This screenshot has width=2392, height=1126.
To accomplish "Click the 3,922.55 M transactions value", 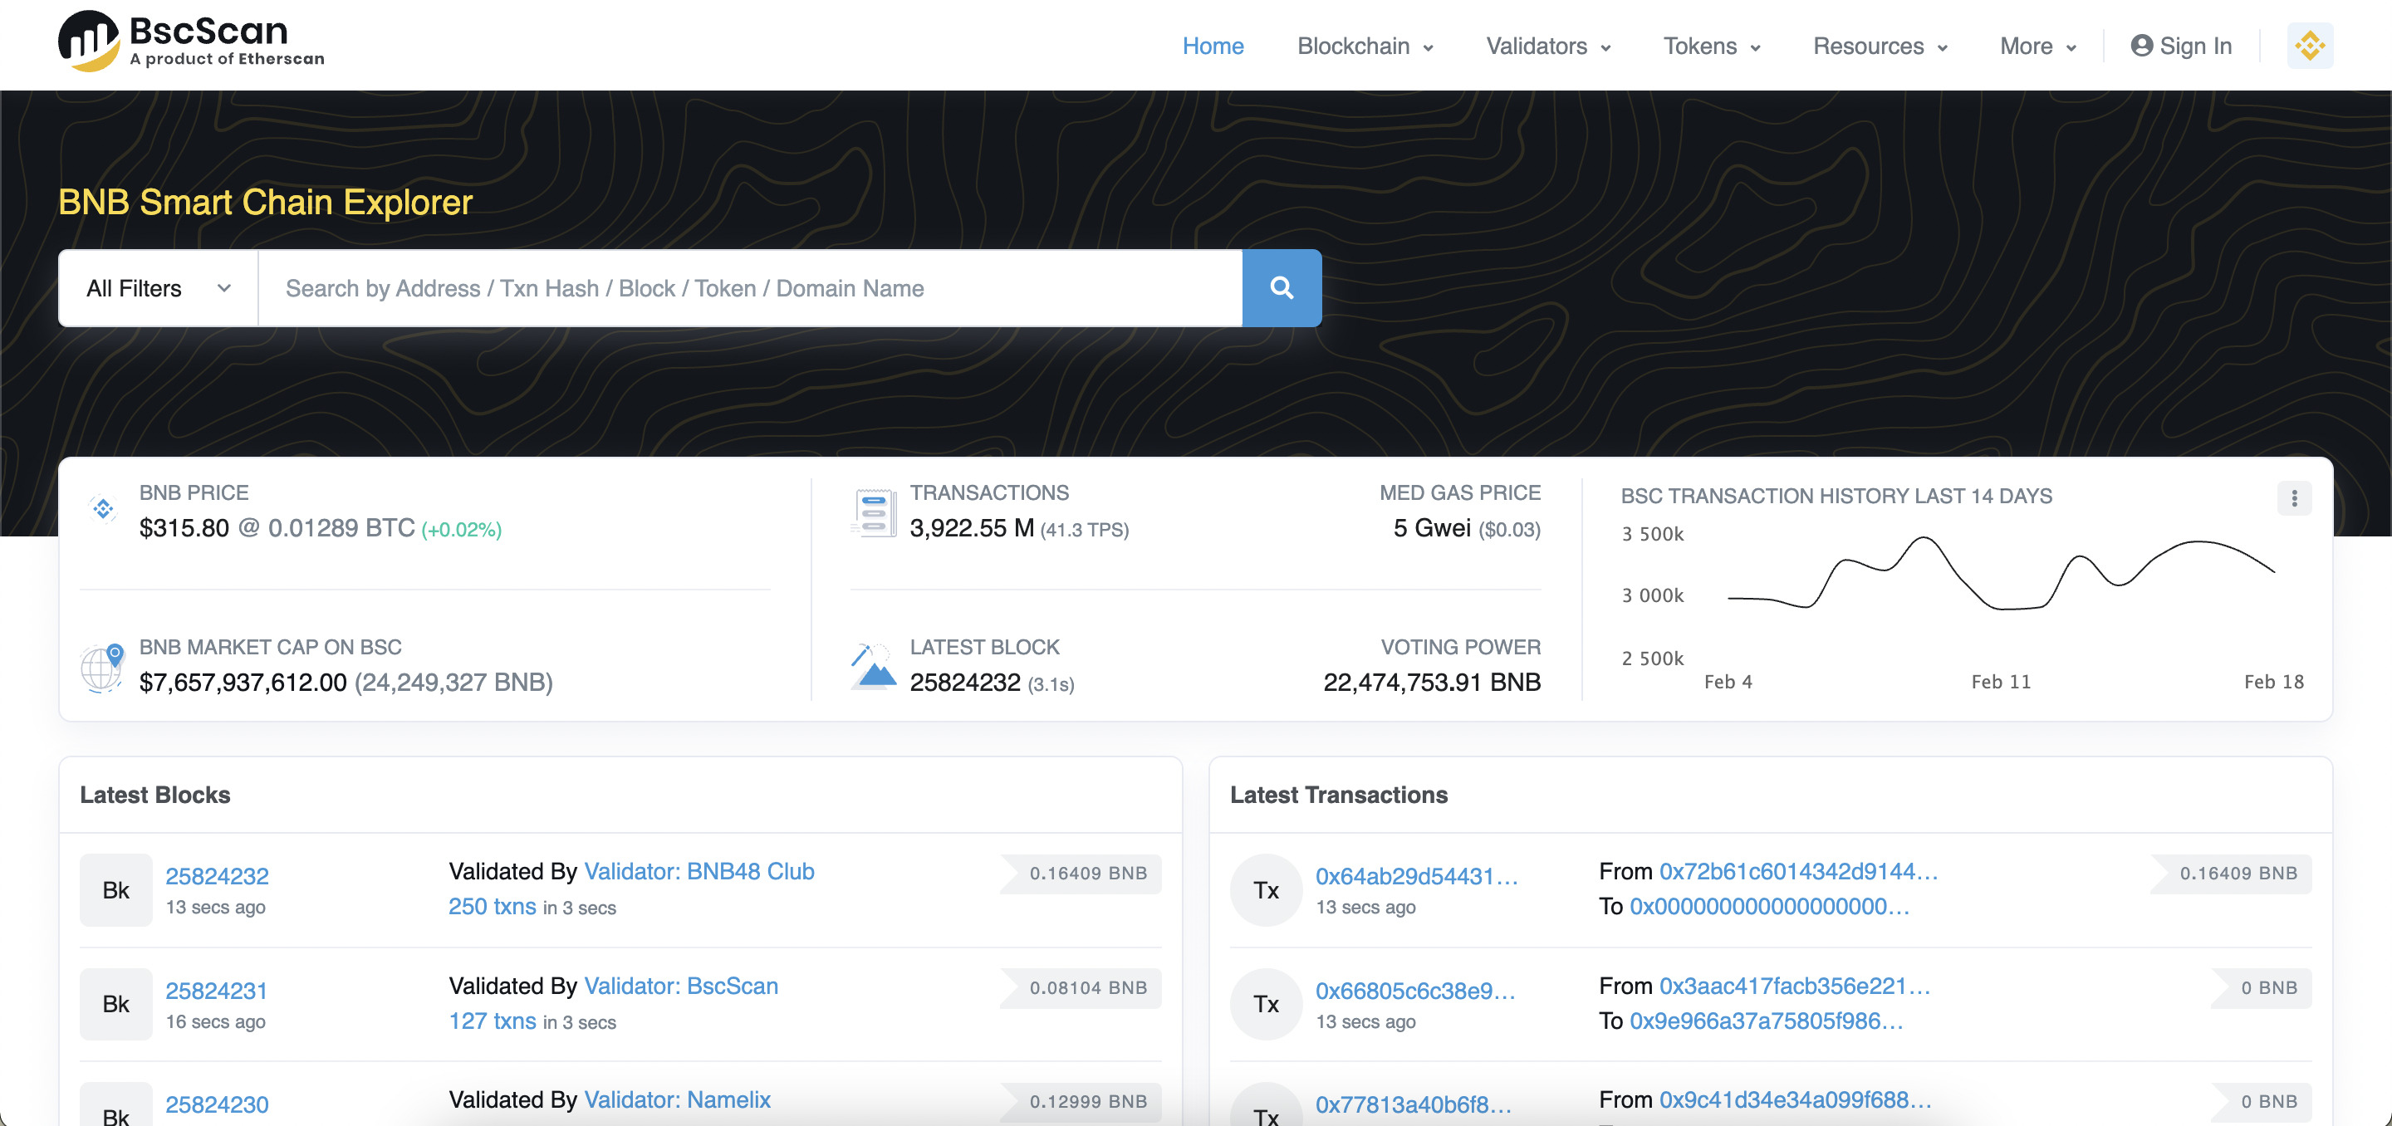I will pyautogui.click(x=971, y=528).
